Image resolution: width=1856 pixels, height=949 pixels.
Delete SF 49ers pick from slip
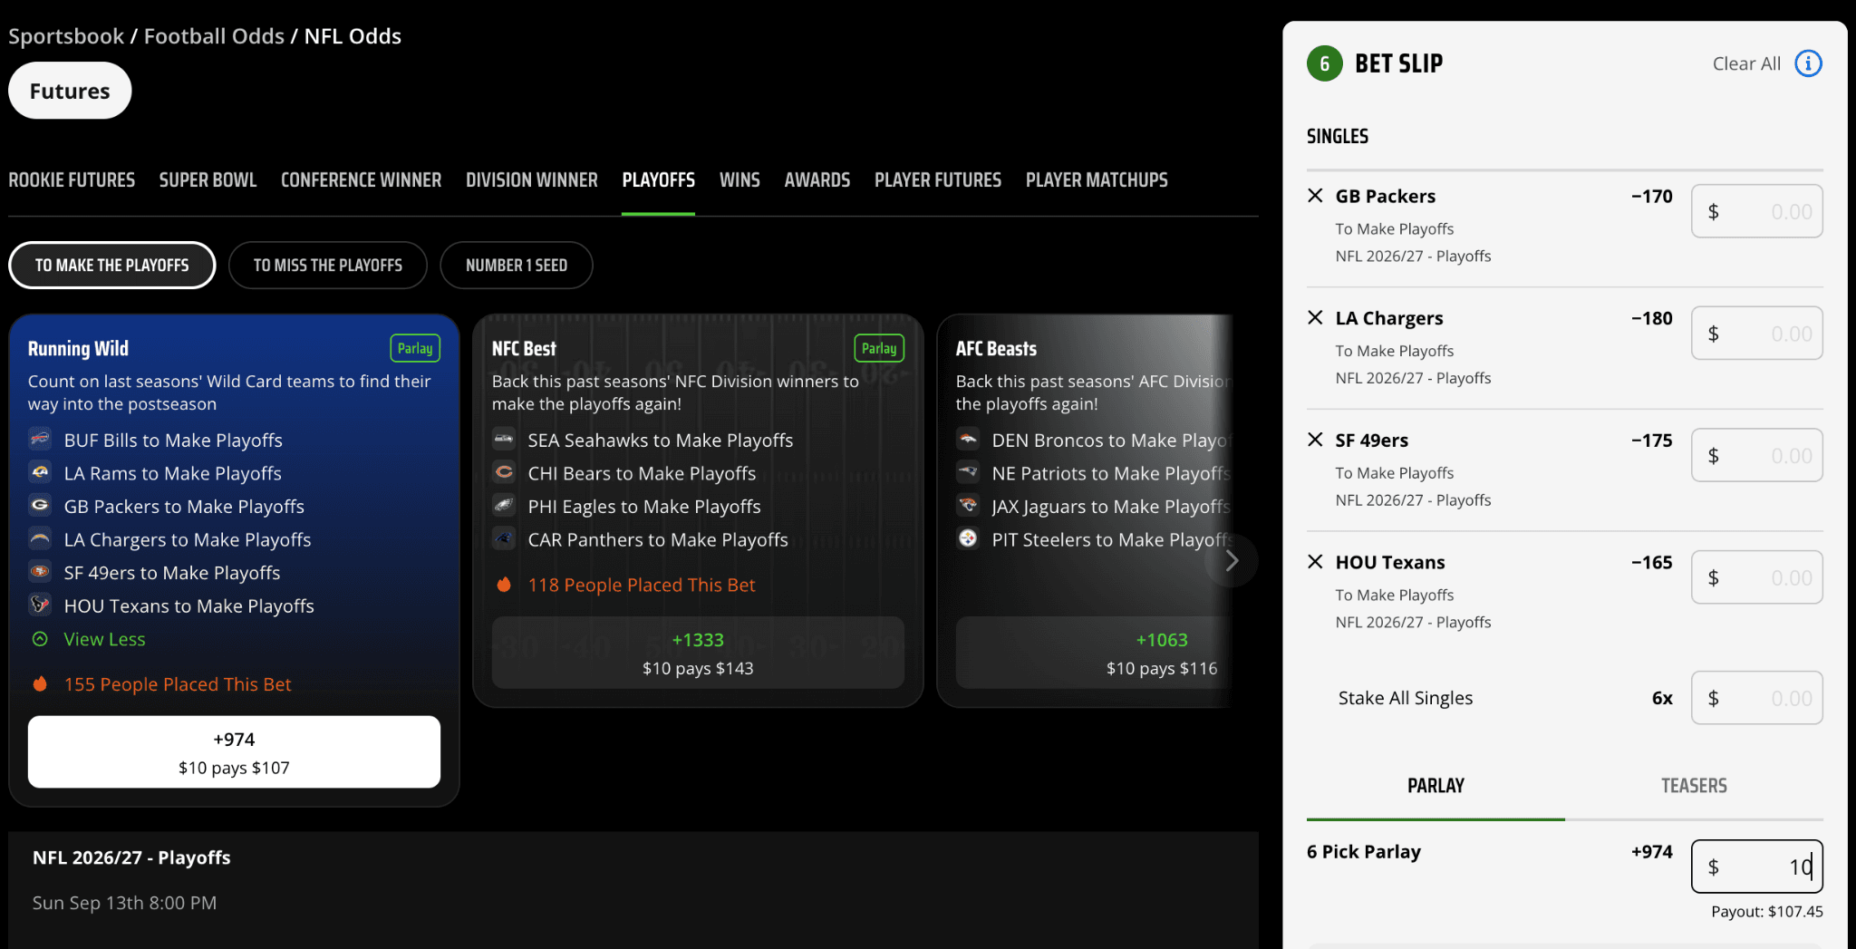tap(1315, 440)
